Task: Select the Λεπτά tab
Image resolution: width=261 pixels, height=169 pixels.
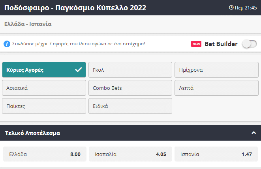Action: click(216, 88)
